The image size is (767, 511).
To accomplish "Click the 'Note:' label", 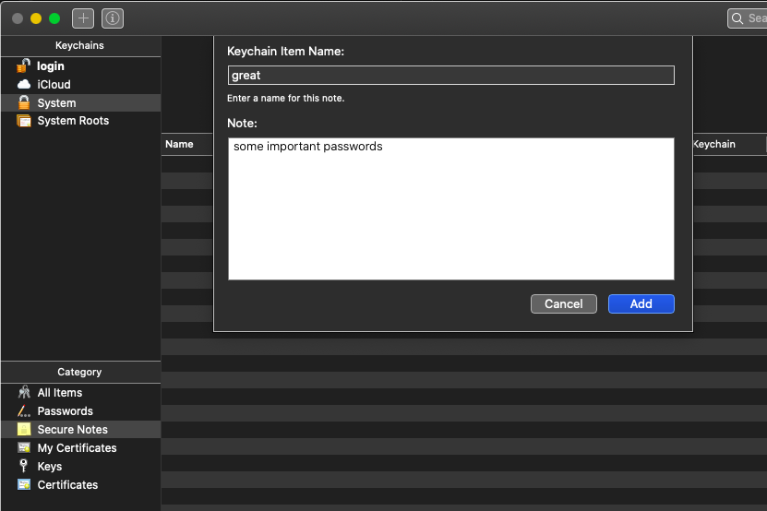I will pos(242,124).
